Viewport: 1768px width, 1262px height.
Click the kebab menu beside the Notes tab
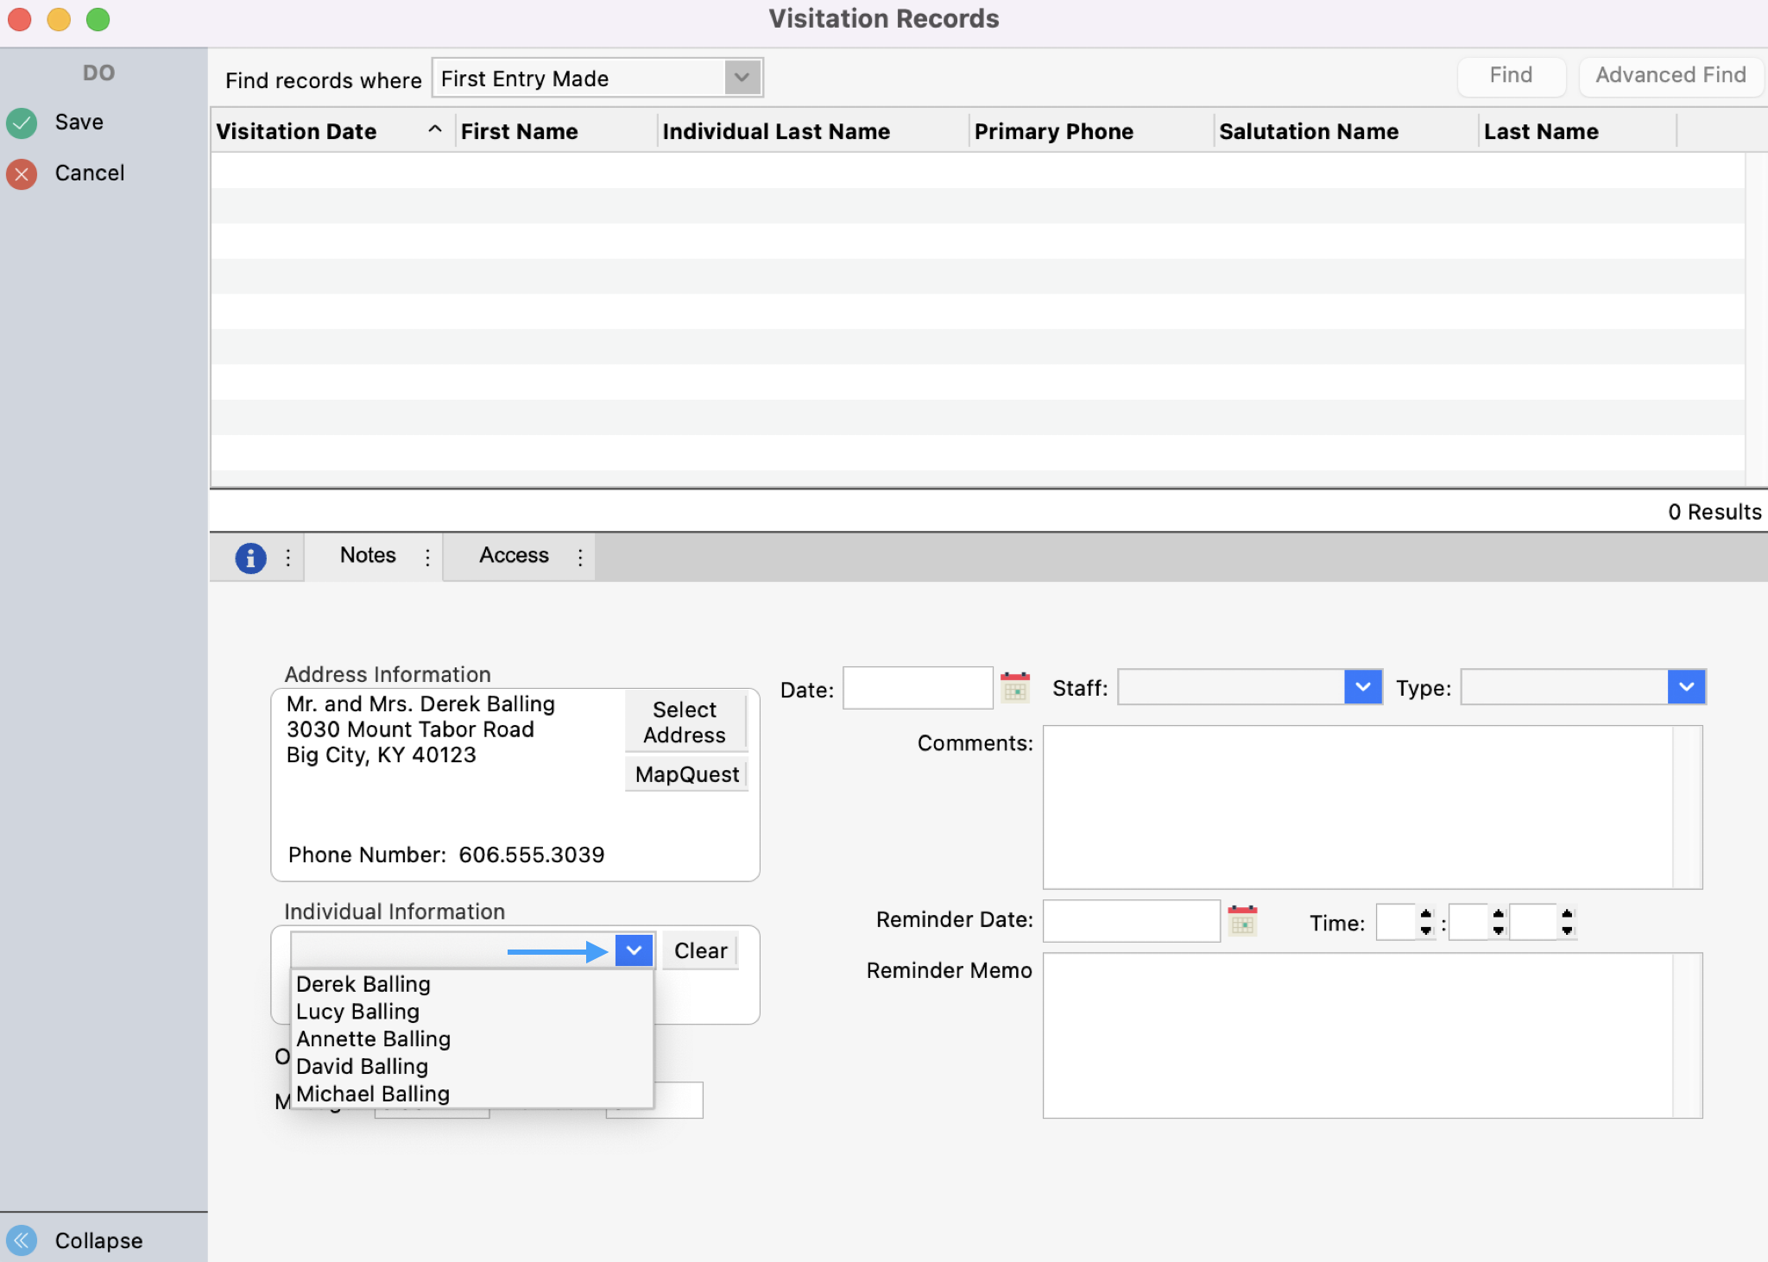tap(426, 557)
